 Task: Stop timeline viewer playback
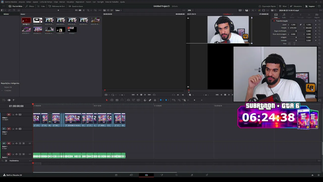225,95
